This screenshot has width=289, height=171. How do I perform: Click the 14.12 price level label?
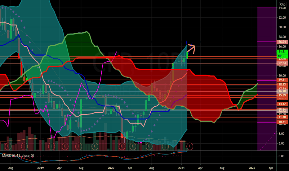click(x=282, y=104)
